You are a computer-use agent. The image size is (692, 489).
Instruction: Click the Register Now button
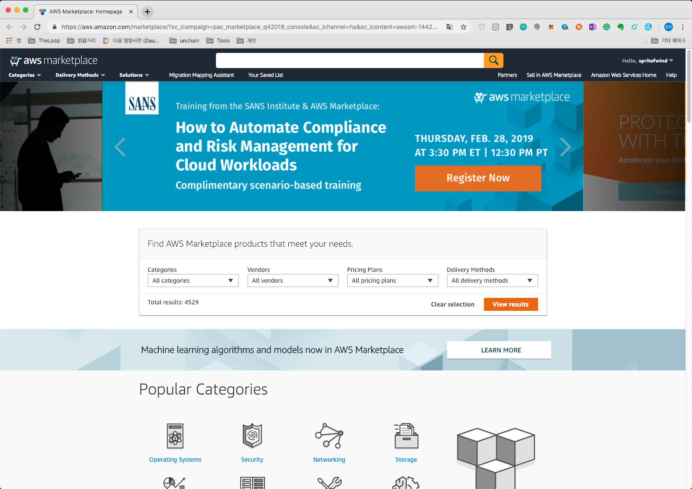tap(478, 178)
